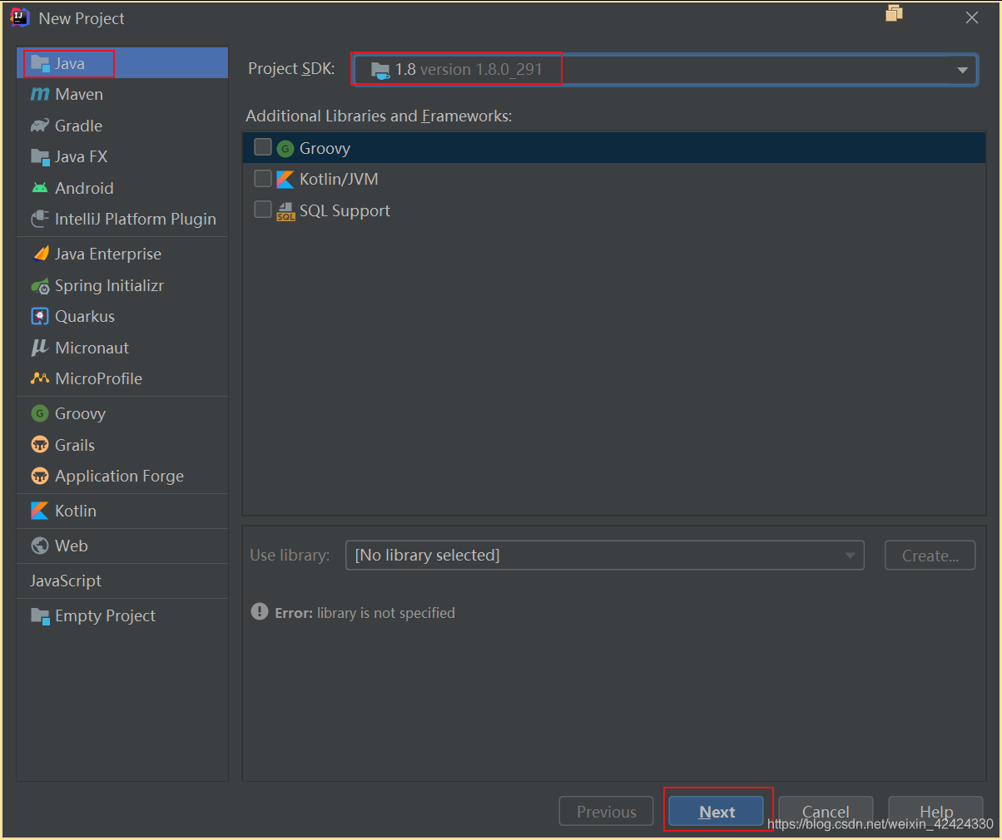Click the SQL Support library icon
This screenshot has height=840, width=1002.
coord(285,211)
